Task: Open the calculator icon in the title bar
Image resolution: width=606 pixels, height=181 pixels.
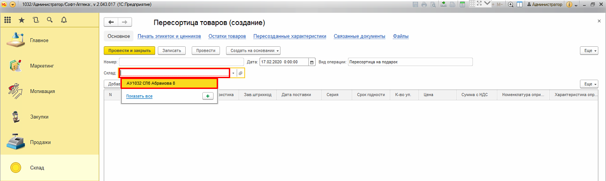Action: [x=462, y=4]
